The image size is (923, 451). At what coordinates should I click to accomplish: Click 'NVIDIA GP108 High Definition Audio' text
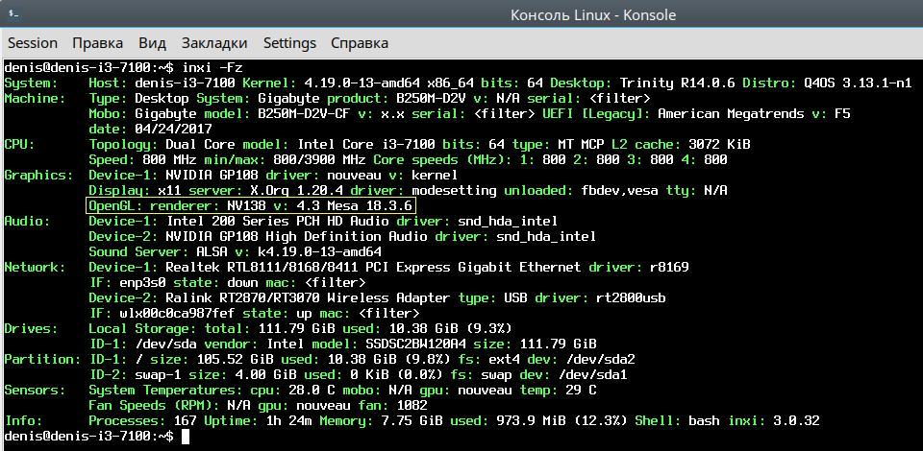(297, 236)
